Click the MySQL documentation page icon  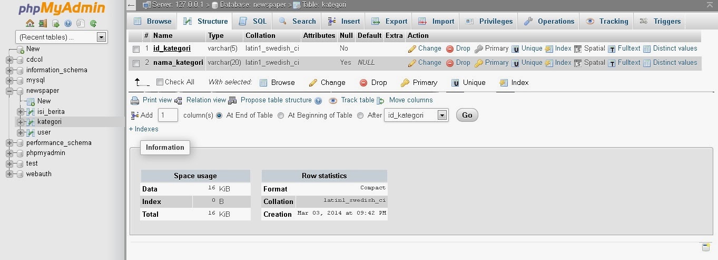pos(81,24)
